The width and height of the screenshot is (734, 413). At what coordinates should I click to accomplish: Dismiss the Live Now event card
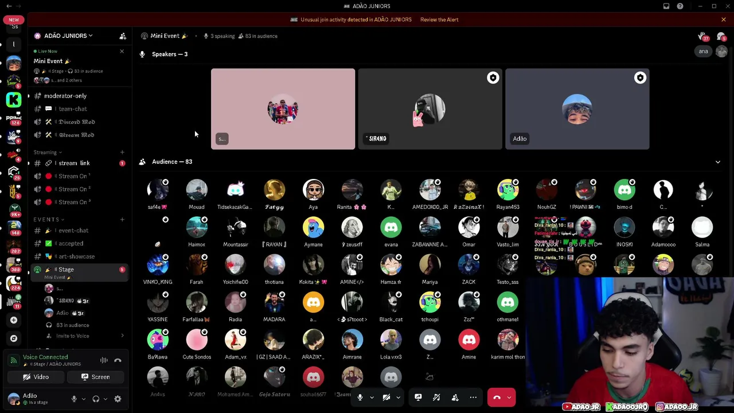click(x=122, y=52)
